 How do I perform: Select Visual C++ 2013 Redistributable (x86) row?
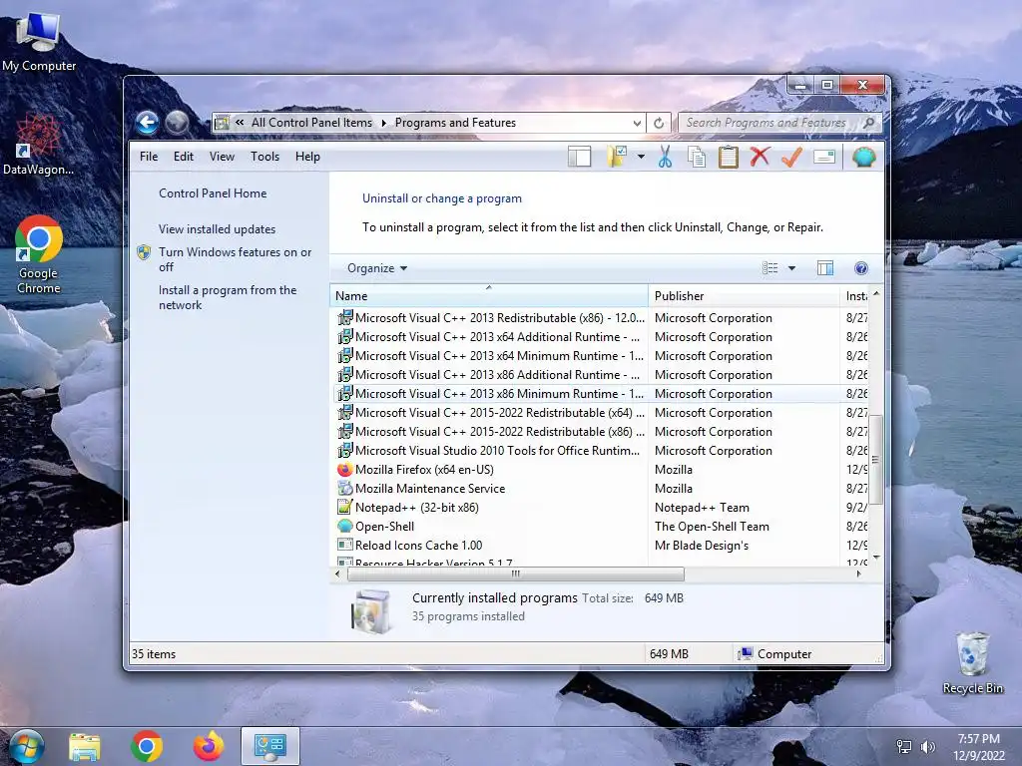[599, 318]
